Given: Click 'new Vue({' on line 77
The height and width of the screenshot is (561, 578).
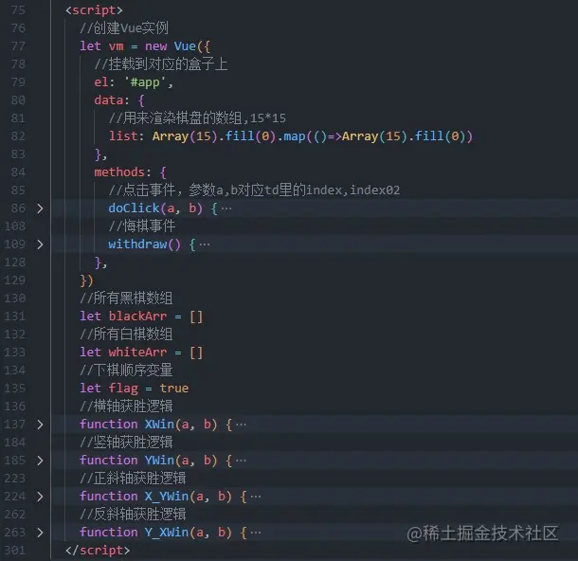Looking at the screenshot, I should point(177,46).
